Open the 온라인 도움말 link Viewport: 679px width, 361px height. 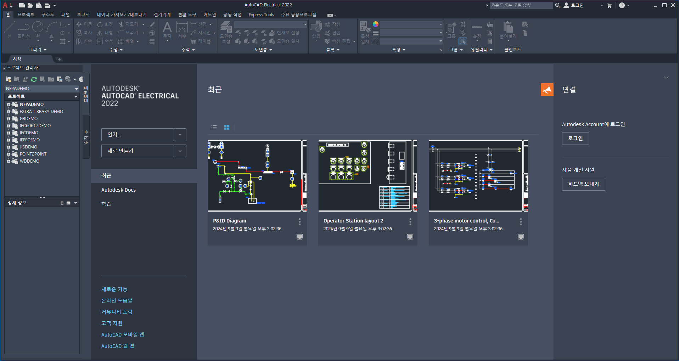(x=117, y=300)
